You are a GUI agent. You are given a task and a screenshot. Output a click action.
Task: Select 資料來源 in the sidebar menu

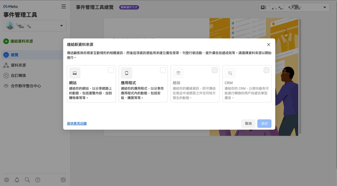[x=18, y=65]
